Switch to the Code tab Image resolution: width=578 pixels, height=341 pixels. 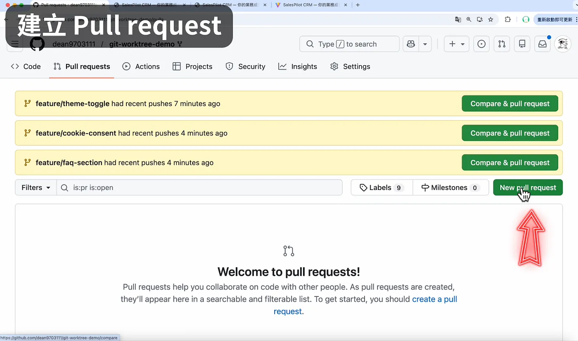tap(26, 66)
